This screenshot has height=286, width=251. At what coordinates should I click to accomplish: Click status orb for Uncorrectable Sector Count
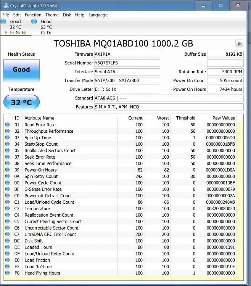[x=7, y=228]
